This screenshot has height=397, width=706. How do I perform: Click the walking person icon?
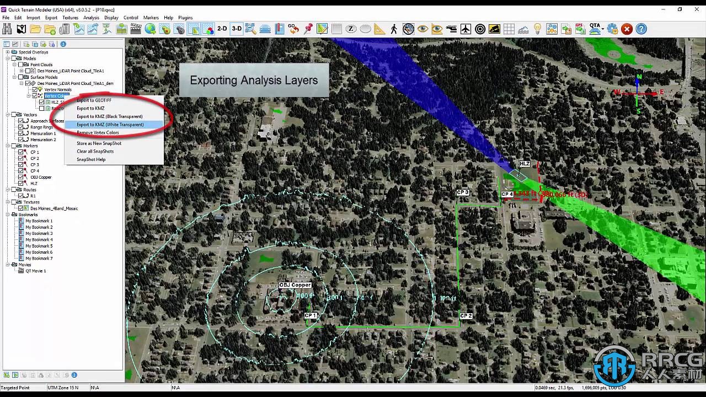click(394, 29)
